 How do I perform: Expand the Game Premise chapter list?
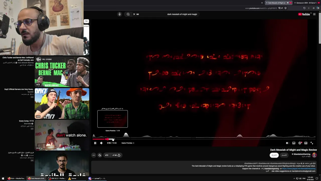128,143
